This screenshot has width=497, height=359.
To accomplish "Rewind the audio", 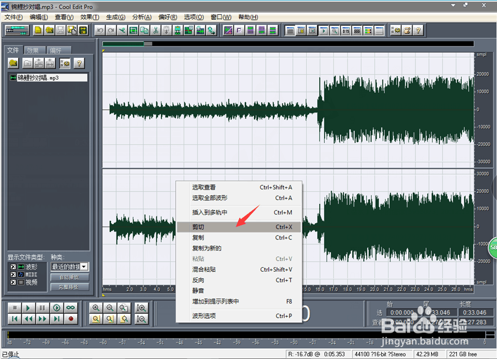I will pos(28,319).
